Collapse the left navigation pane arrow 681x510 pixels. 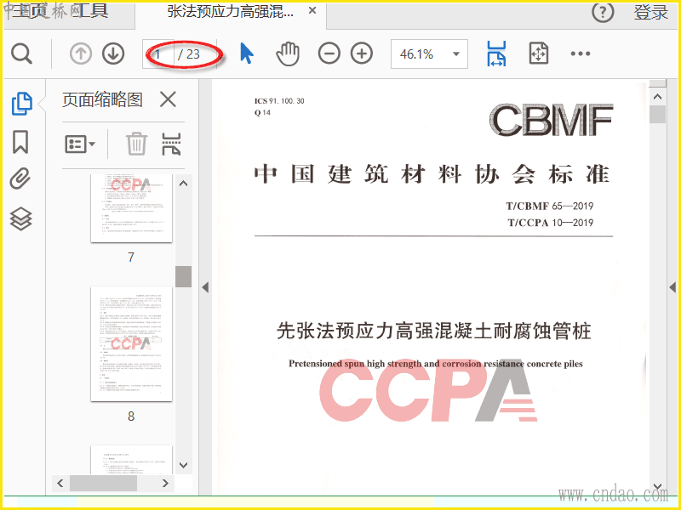(205, 287)
